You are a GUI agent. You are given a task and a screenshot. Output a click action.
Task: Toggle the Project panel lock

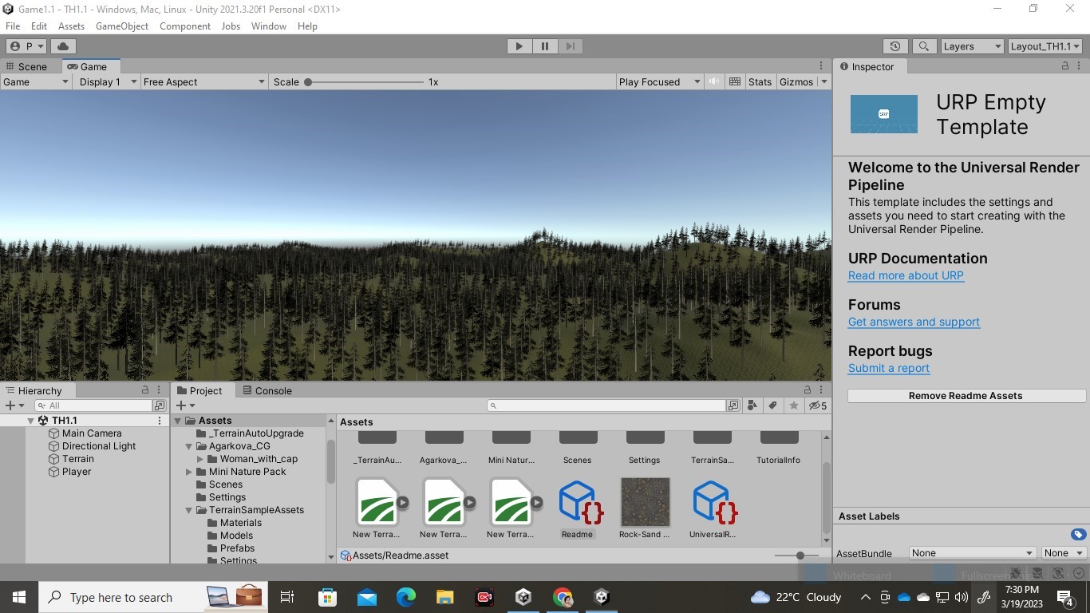(808, 390)
